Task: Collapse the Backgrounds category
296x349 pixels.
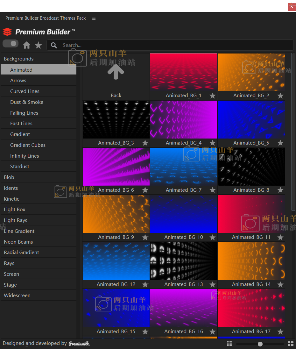Action: pyautogui.click(x=19, y=59)
